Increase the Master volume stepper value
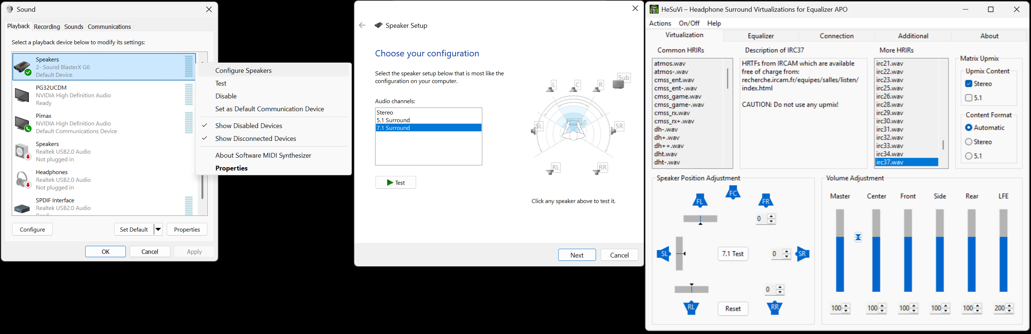 (x=846, y=306)
